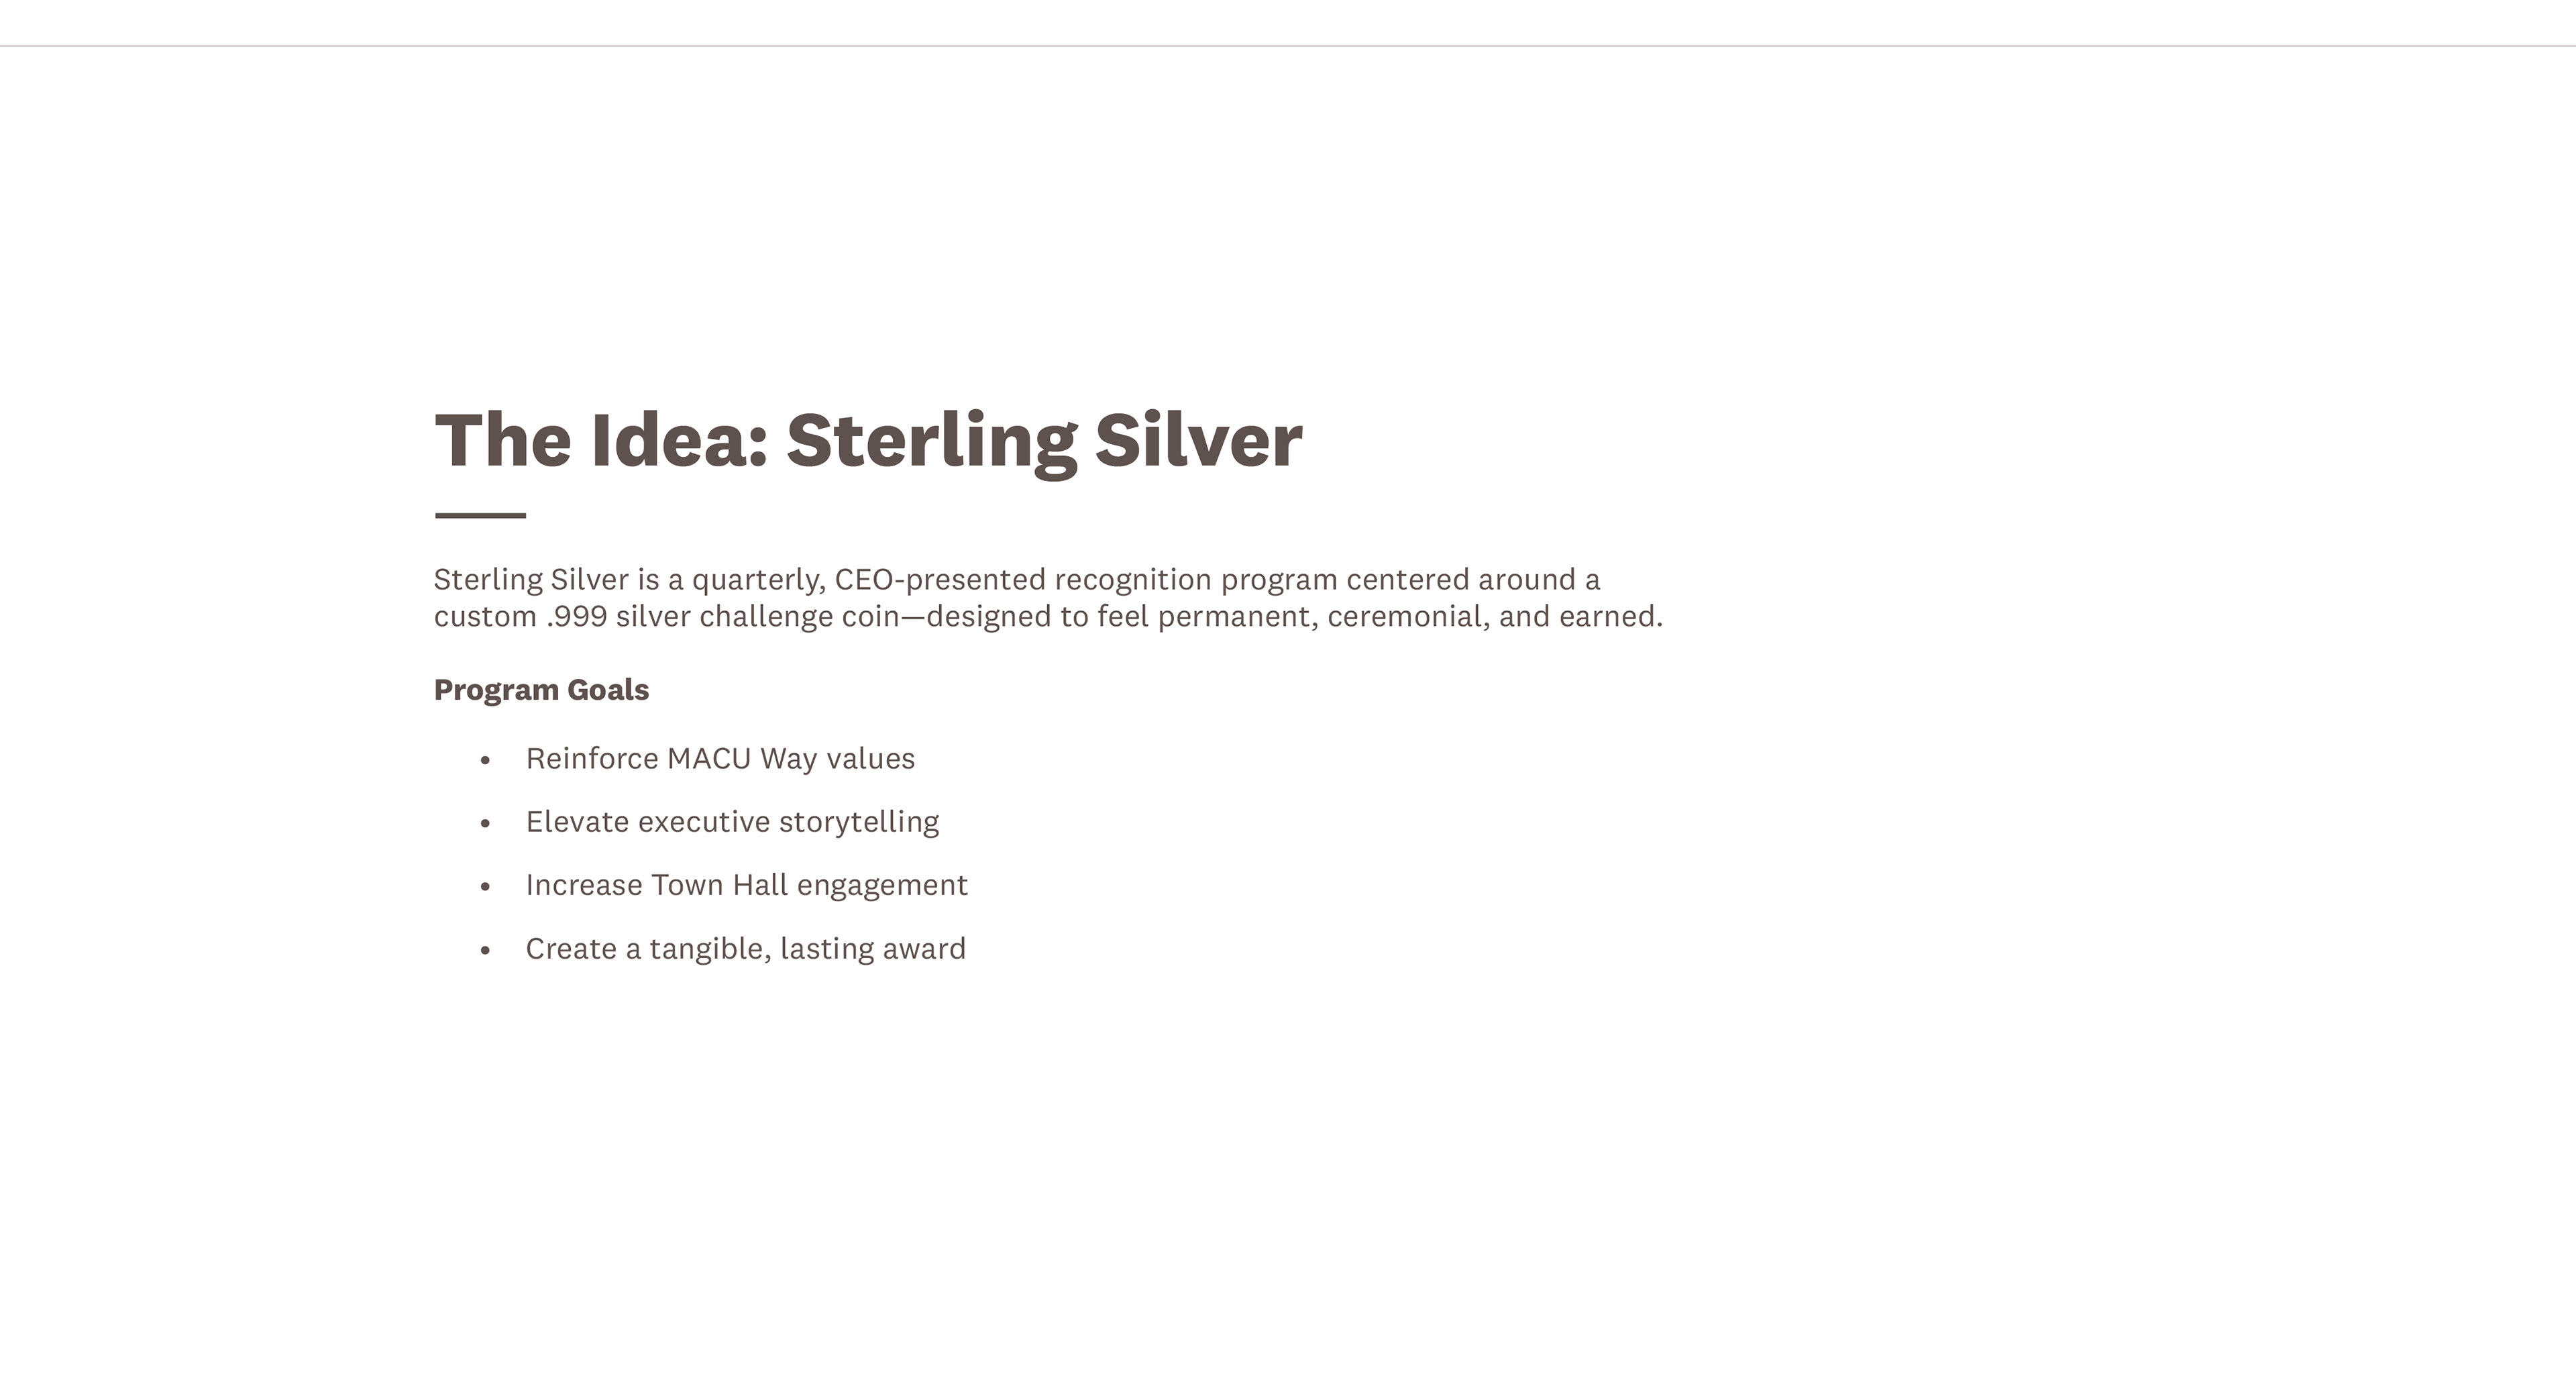The width and height of the screenshot is (2576, 1380).
Task: Click the horizontal divider line at the top
Action: pyautogui.click(x=1288, y=46)
